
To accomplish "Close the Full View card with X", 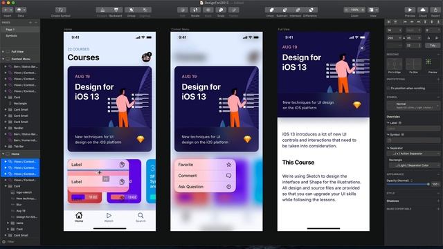I will 362,48.
